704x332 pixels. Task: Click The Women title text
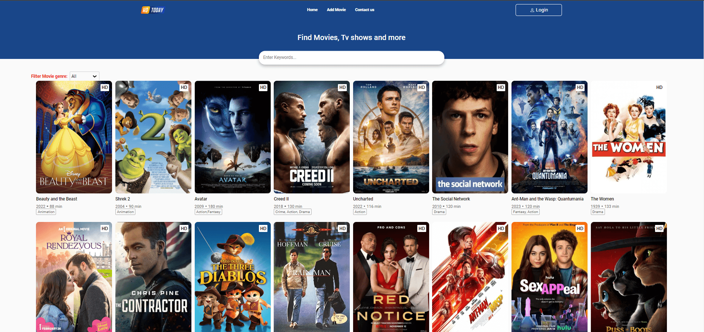602,199
